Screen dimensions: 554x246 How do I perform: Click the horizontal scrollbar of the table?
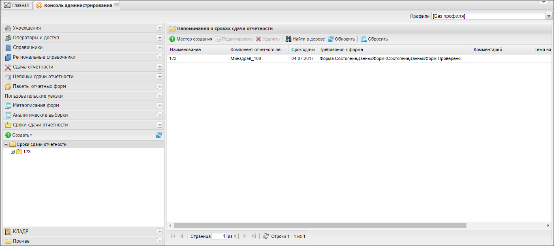pyautogui.click(x=316, y=225)
